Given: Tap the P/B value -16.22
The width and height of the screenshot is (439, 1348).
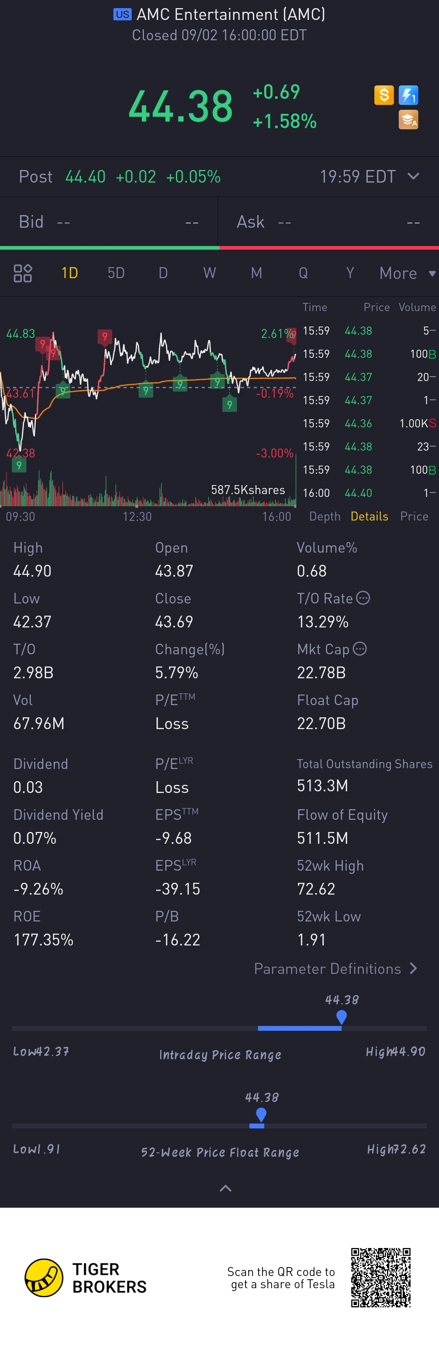Looking at the screenshot, I should (x=178, y=939).
